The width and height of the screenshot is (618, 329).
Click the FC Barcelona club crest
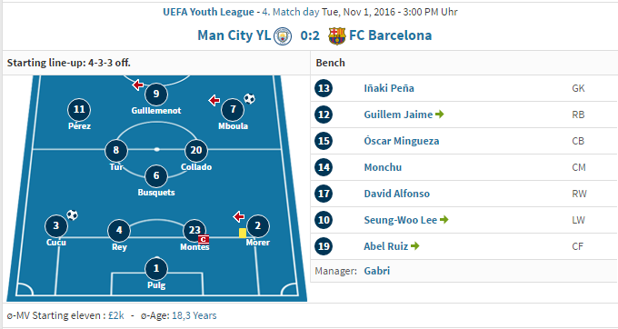coord(337,35)
